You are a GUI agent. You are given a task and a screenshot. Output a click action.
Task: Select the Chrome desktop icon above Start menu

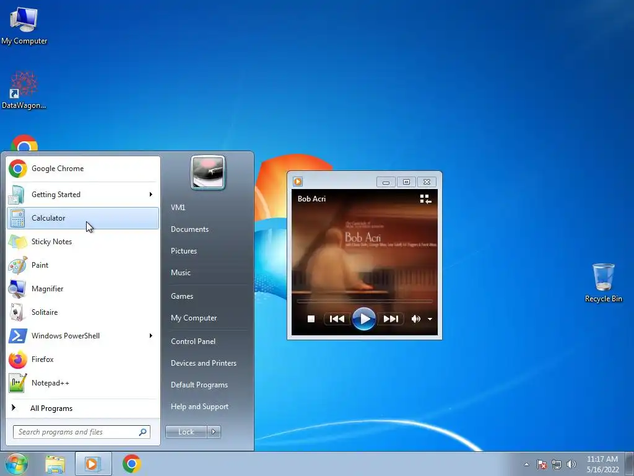point(24,143)
